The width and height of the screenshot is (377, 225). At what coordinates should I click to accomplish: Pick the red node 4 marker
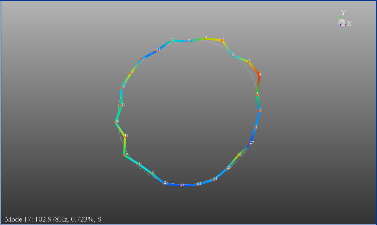(x=259, y=75)
